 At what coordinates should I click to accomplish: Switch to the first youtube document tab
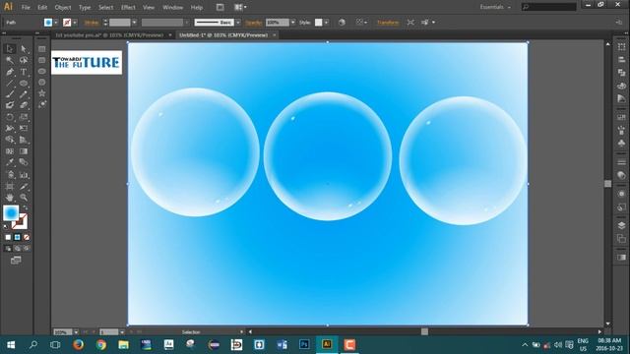[x=109, y=35]
